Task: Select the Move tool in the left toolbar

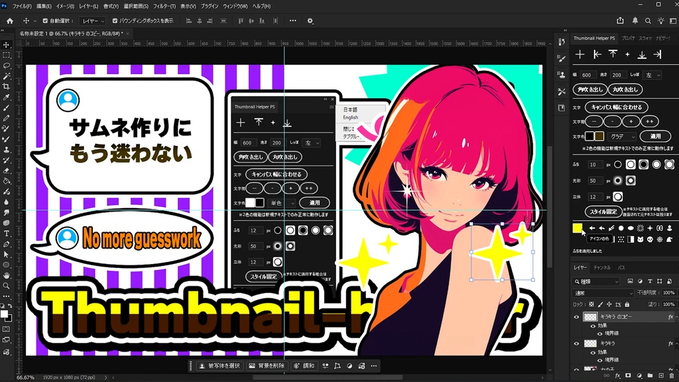Action: (x=6, y=44)
